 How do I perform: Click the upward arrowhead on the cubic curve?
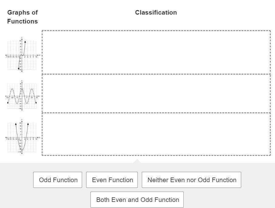[25, 42]
